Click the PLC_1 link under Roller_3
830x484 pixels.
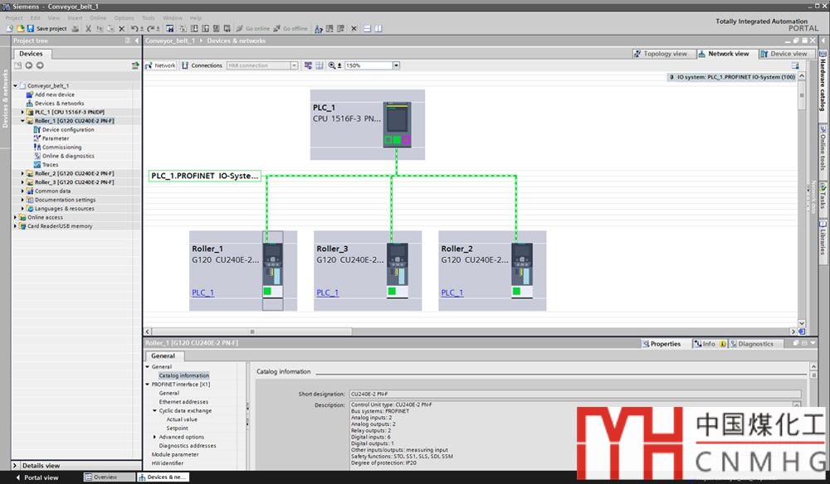[x=327, y=293]
